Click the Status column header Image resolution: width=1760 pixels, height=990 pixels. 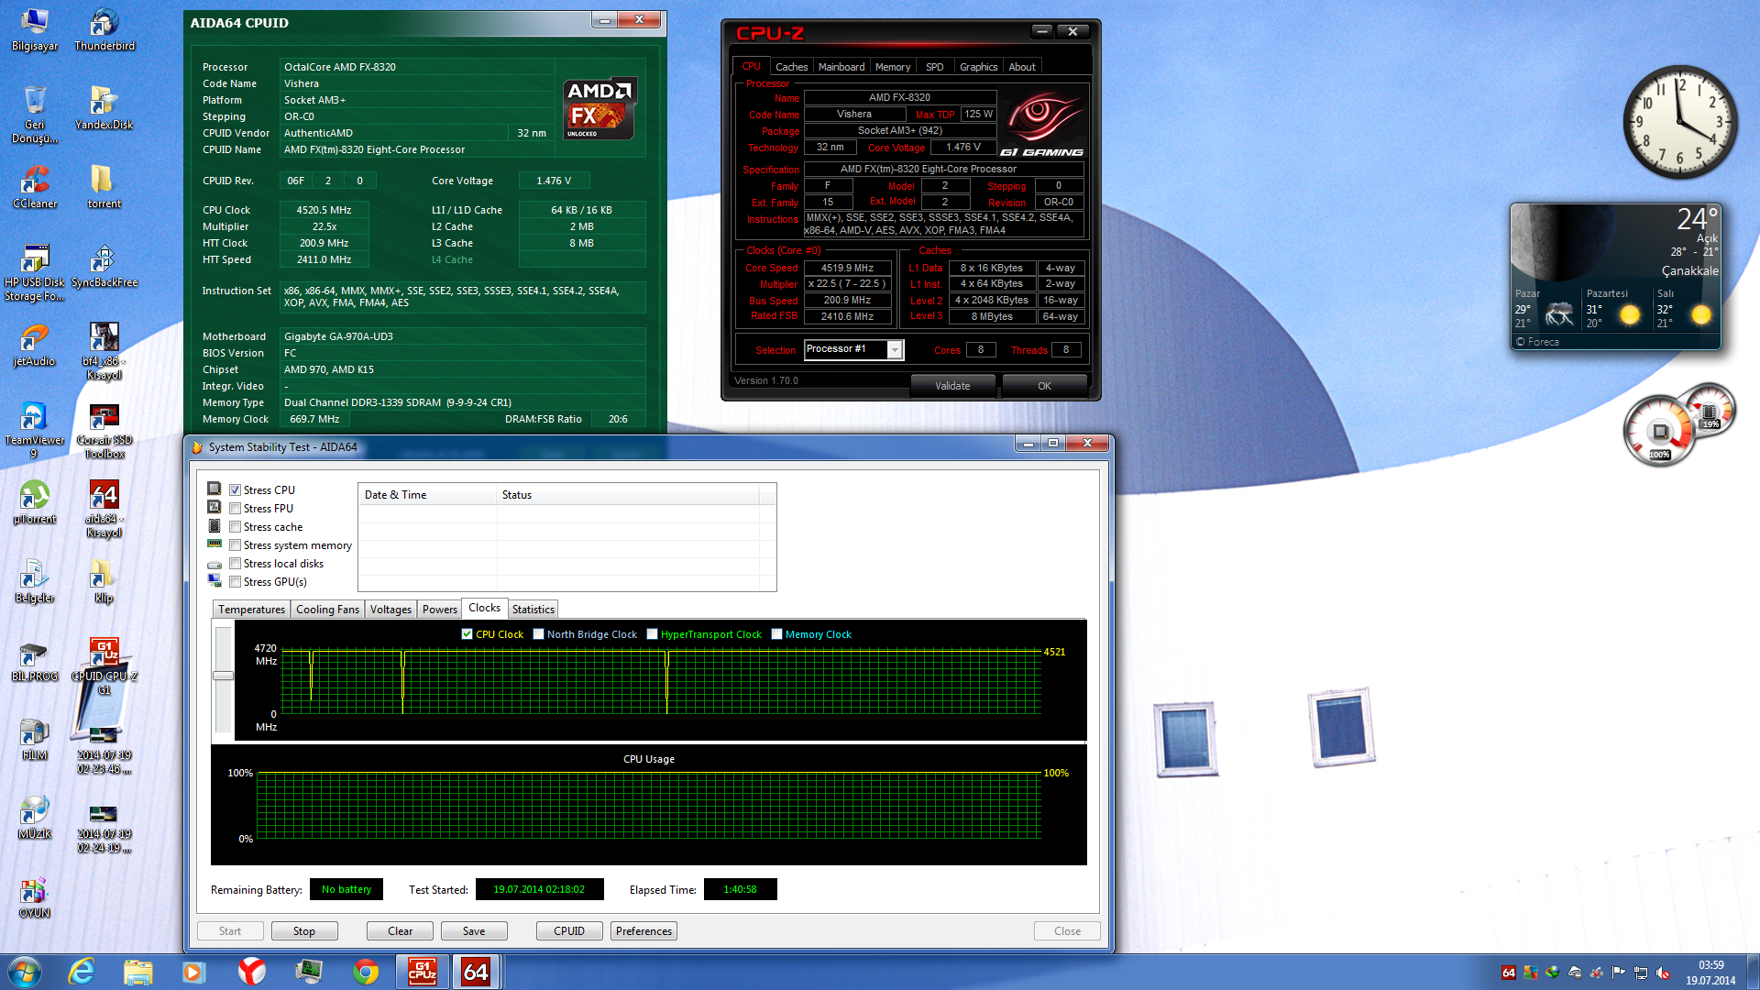[628, 495]
